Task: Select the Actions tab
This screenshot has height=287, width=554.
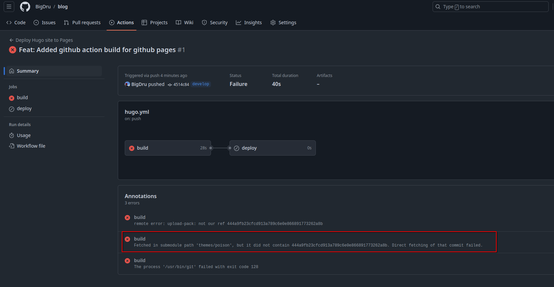Action: (x=121, y=23)
